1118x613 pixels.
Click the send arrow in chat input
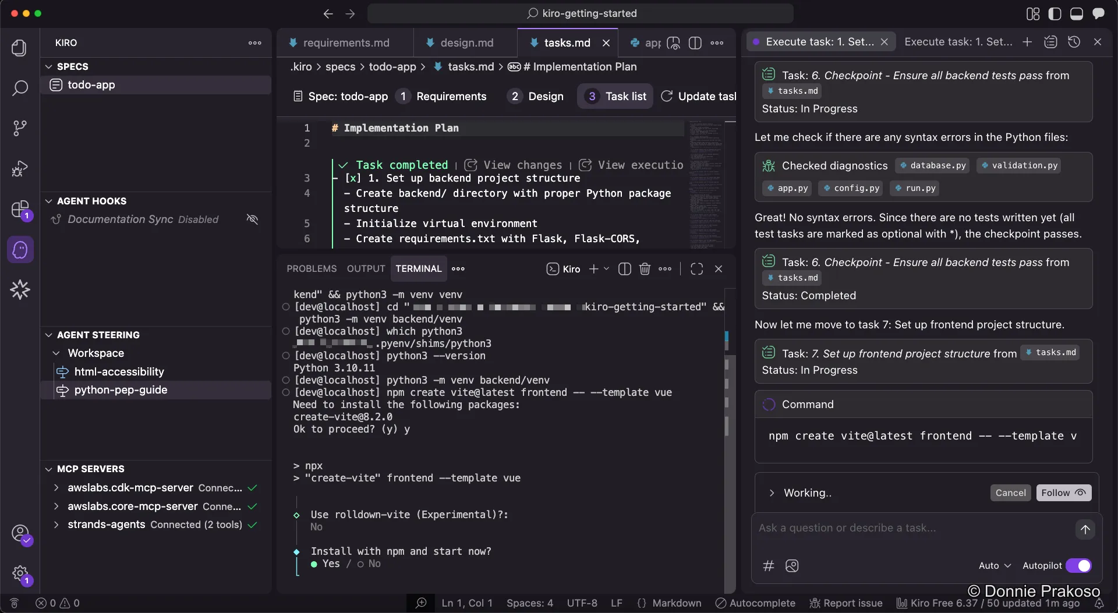point(1085,529)
